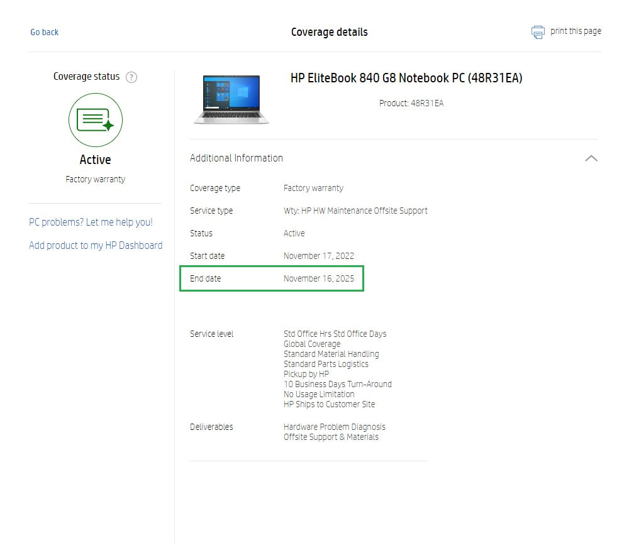Select the Start date value November 17, 2022

[319, 256]
